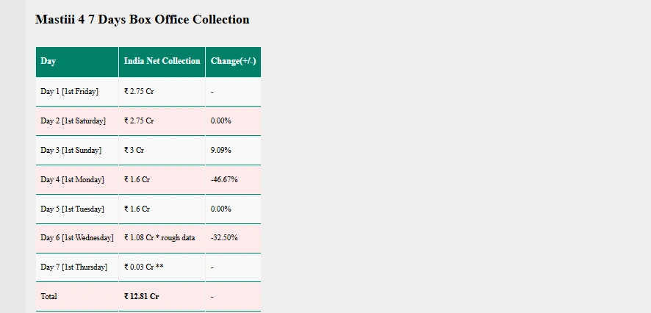Select the India Net Collection column header

[x=162, y=62]
